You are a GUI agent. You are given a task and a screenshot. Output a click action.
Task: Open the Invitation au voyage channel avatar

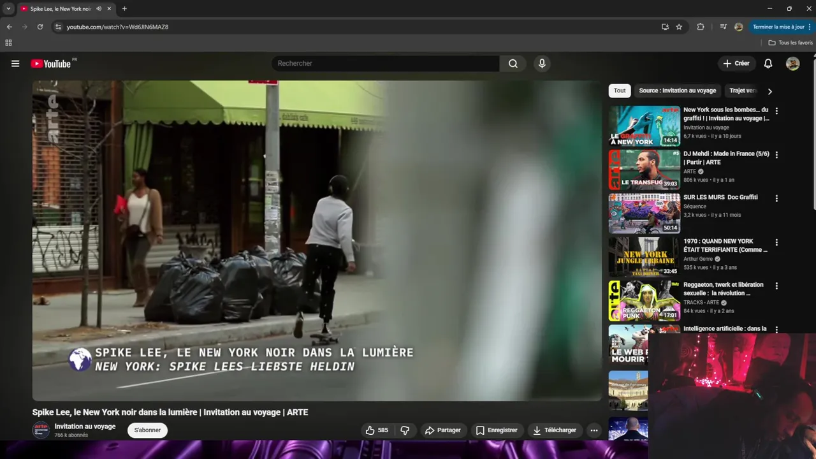[41, 430]
